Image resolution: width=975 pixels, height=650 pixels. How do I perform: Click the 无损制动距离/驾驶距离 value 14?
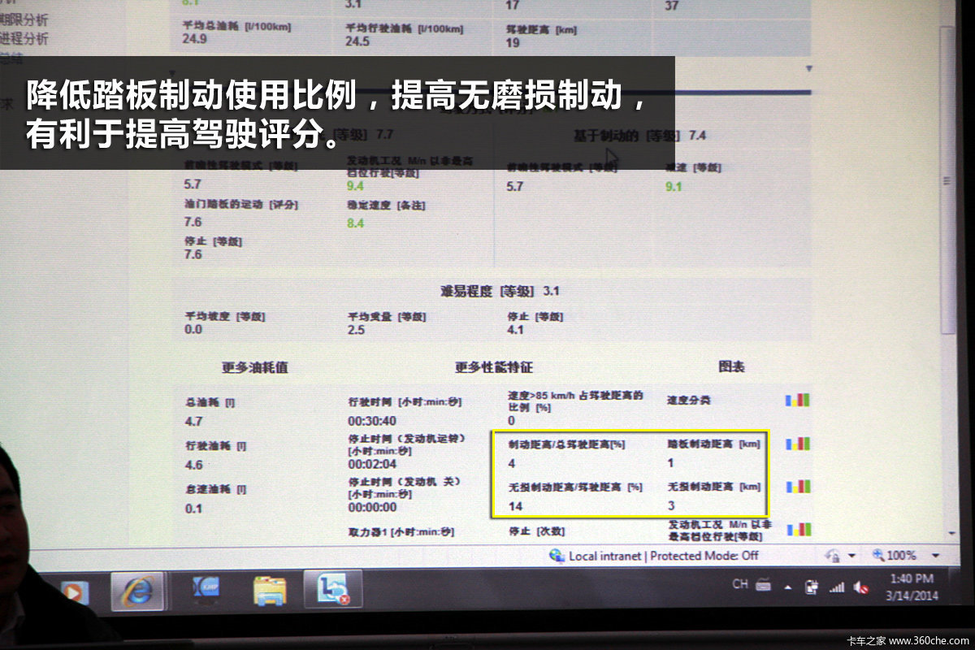515,506
